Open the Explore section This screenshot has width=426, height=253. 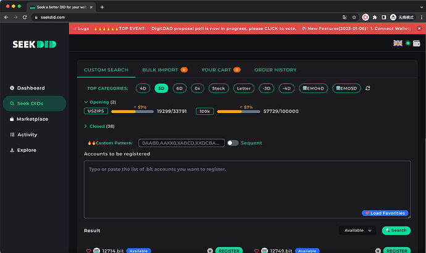23,150
